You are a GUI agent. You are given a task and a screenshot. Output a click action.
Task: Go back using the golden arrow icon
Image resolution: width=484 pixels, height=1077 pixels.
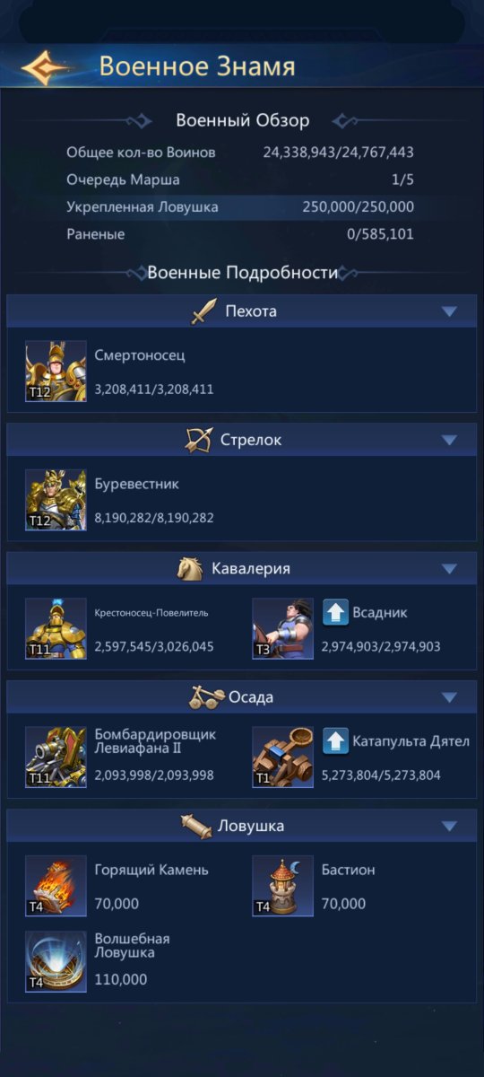[x=47, y=67]
